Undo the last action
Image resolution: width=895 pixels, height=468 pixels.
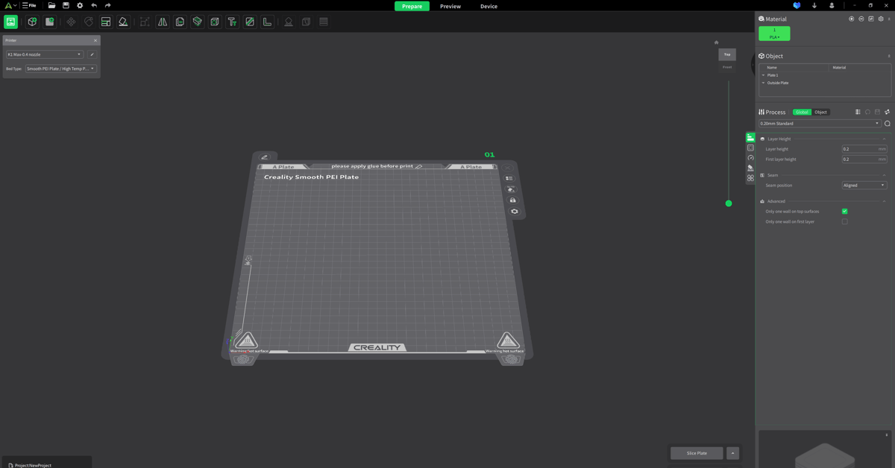pyautogui.click(x=94, y=5)
